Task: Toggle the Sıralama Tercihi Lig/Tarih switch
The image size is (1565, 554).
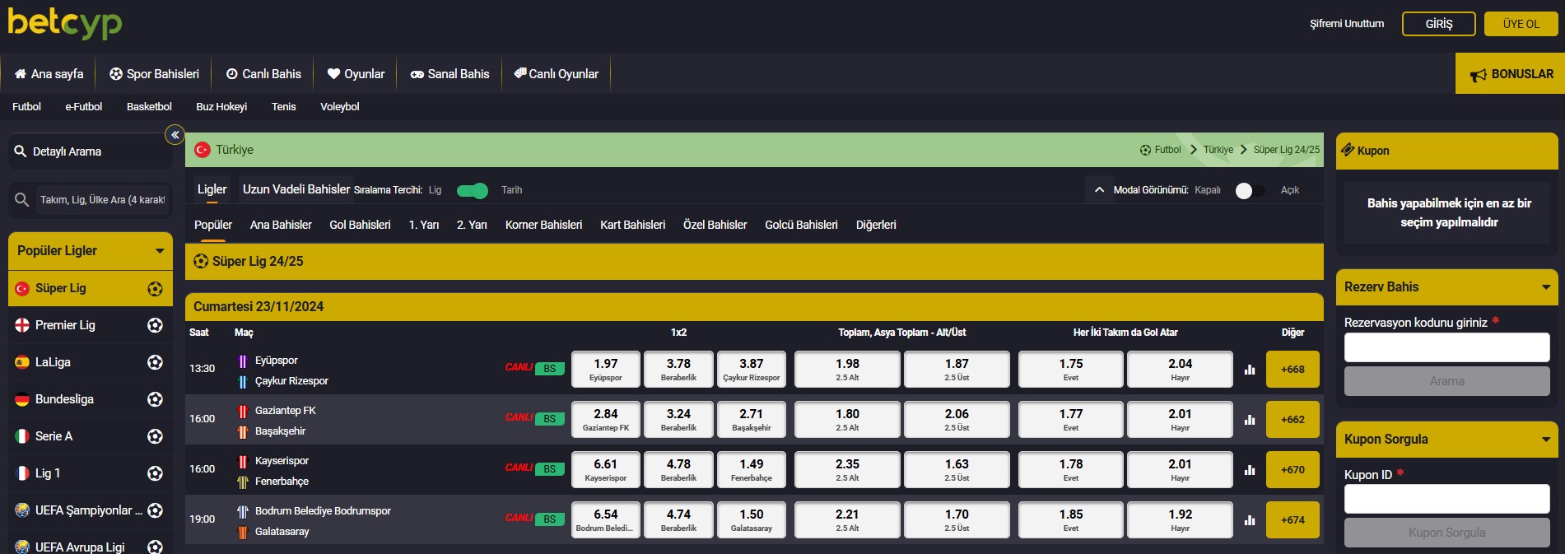Action: [x=472, y=190]
